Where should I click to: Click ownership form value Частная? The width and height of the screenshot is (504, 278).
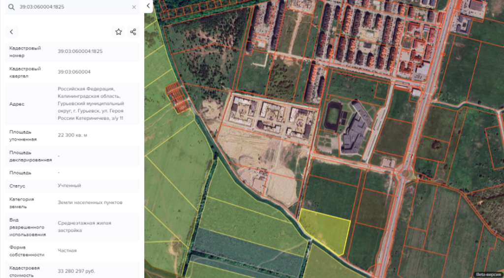(x=67, y=250)
